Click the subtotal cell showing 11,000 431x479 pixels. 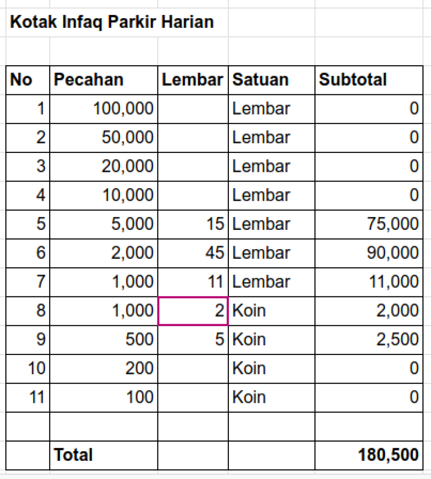(369, 282)
